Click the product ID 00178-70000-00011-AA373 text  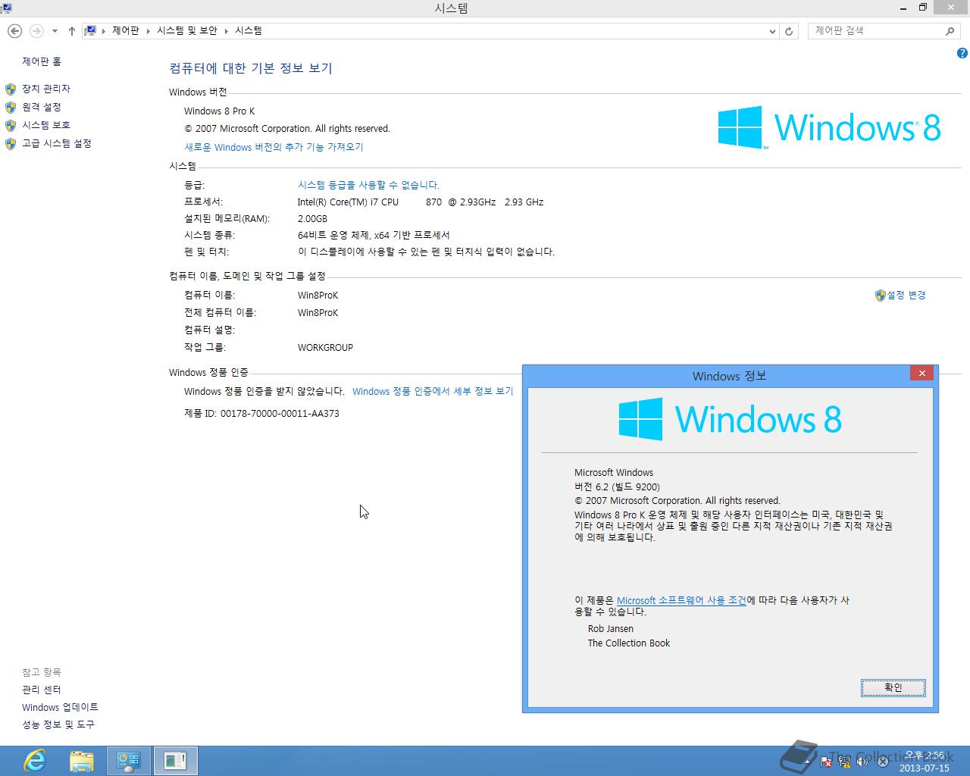(x=280, y=414)
